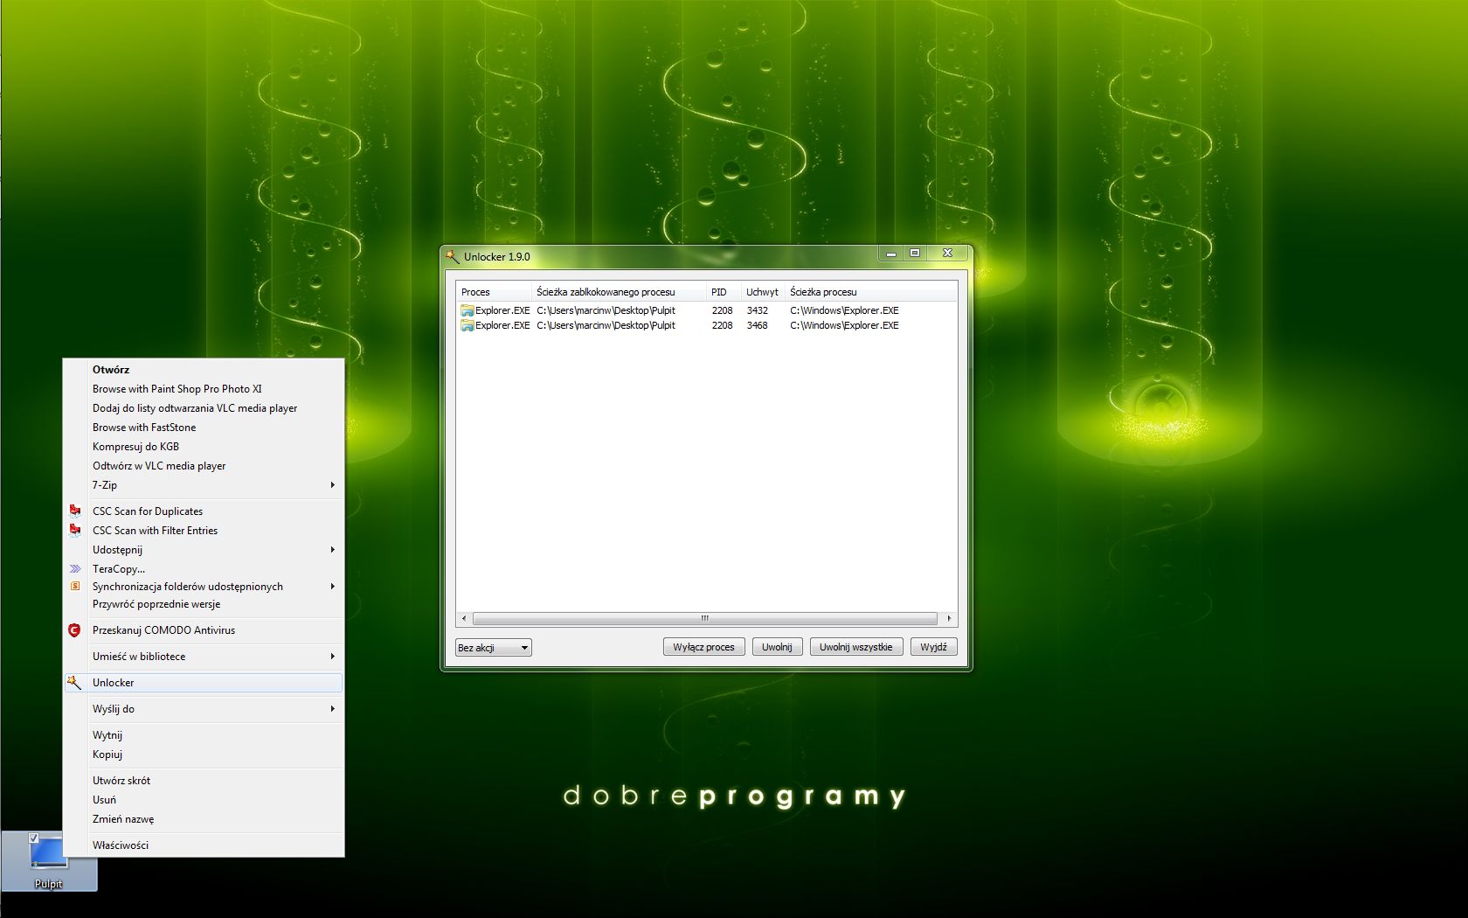
Task: Expand the 'Umieść w bibliotece' submenu
Action: [333, 657]
